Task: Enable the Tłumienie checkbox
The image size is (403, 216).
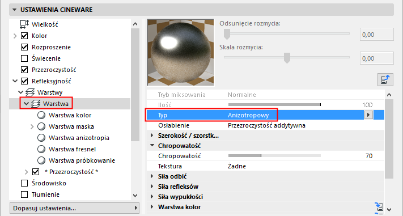Action: [x=24, y=194]
